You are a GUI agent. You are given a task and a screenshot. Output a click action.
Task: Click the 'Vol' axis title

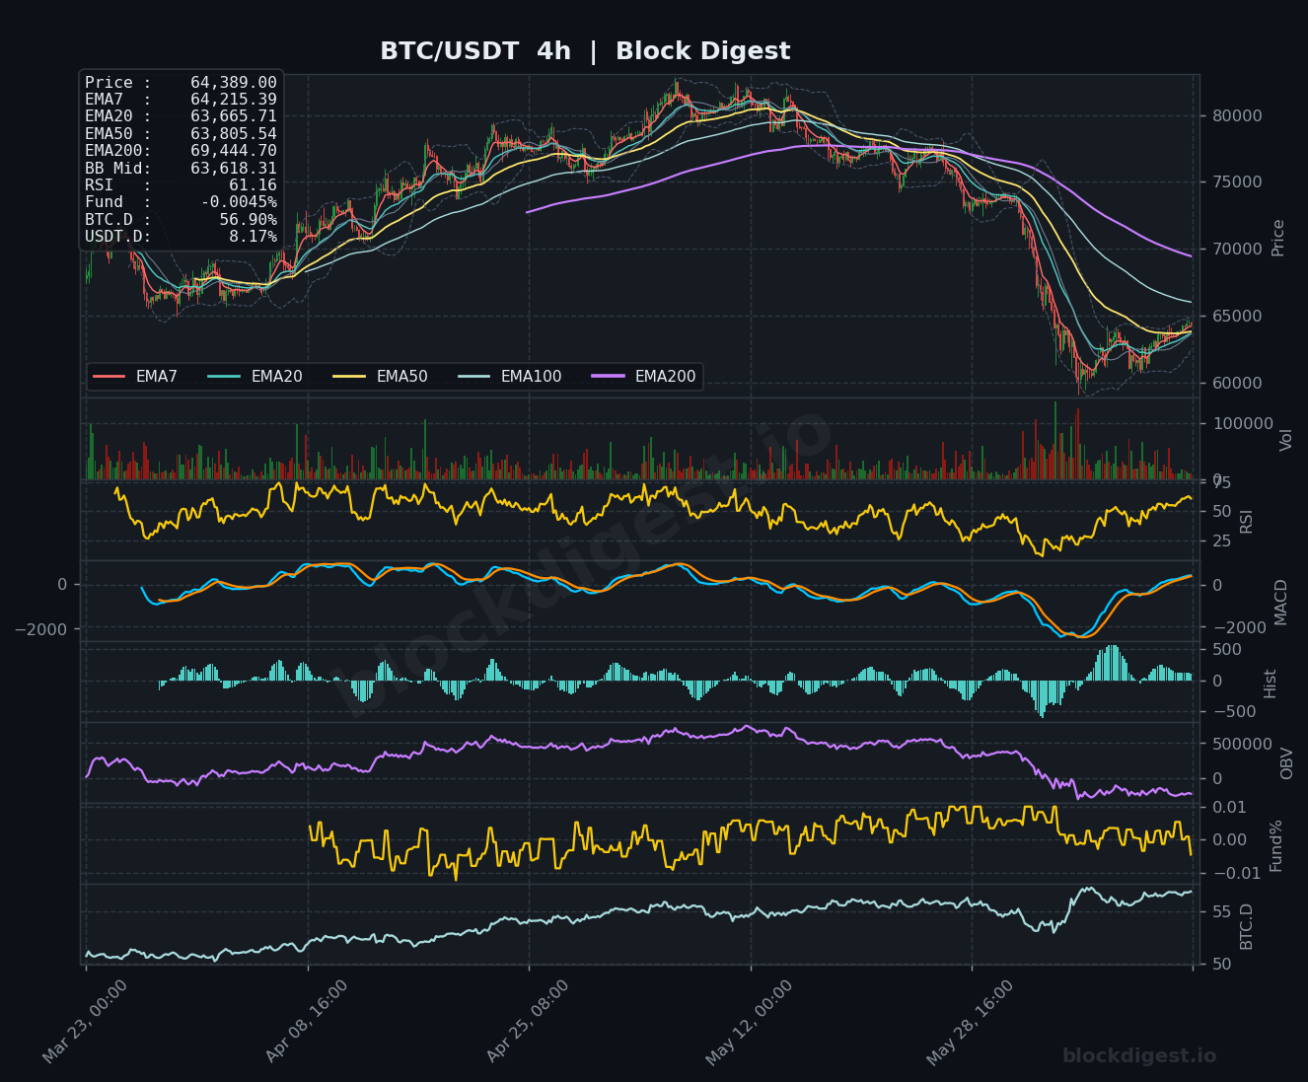[1286, 440]
